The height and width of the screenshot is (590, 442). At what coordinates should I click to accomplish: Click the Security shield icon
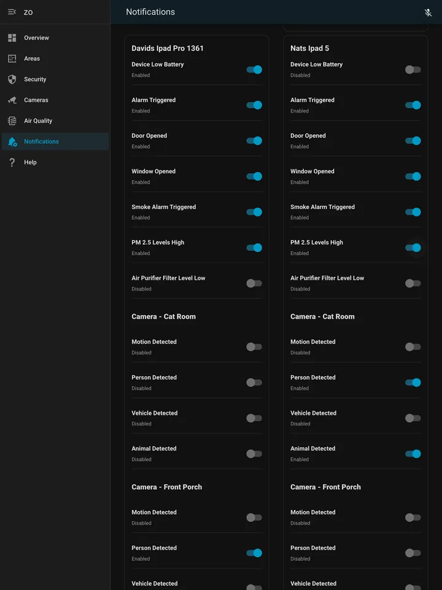pos(12,79)
